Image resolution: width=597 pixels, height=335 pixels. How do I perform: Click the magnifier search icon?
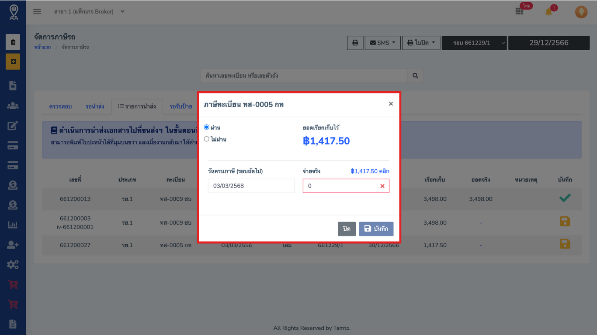tap(415, 76)
